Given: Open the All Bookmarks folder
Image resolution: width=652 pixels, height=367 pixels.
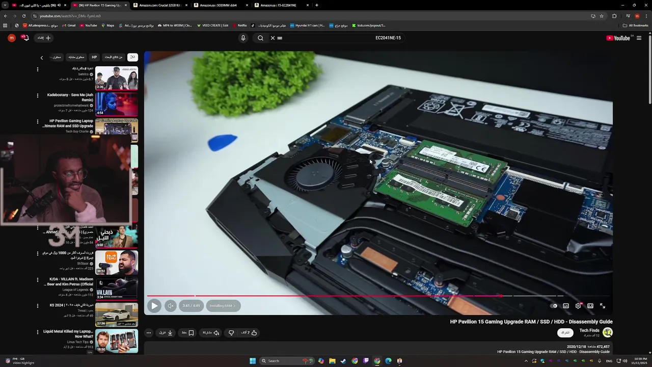Looking at the screenshot, I should [x=636, y=25].
